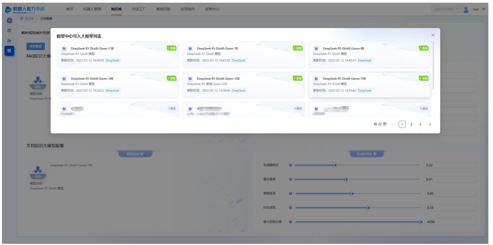Click the 频率惩罚 value field showing 0.45
Viewport: 493px width, 245px height.
pos(450,193)
